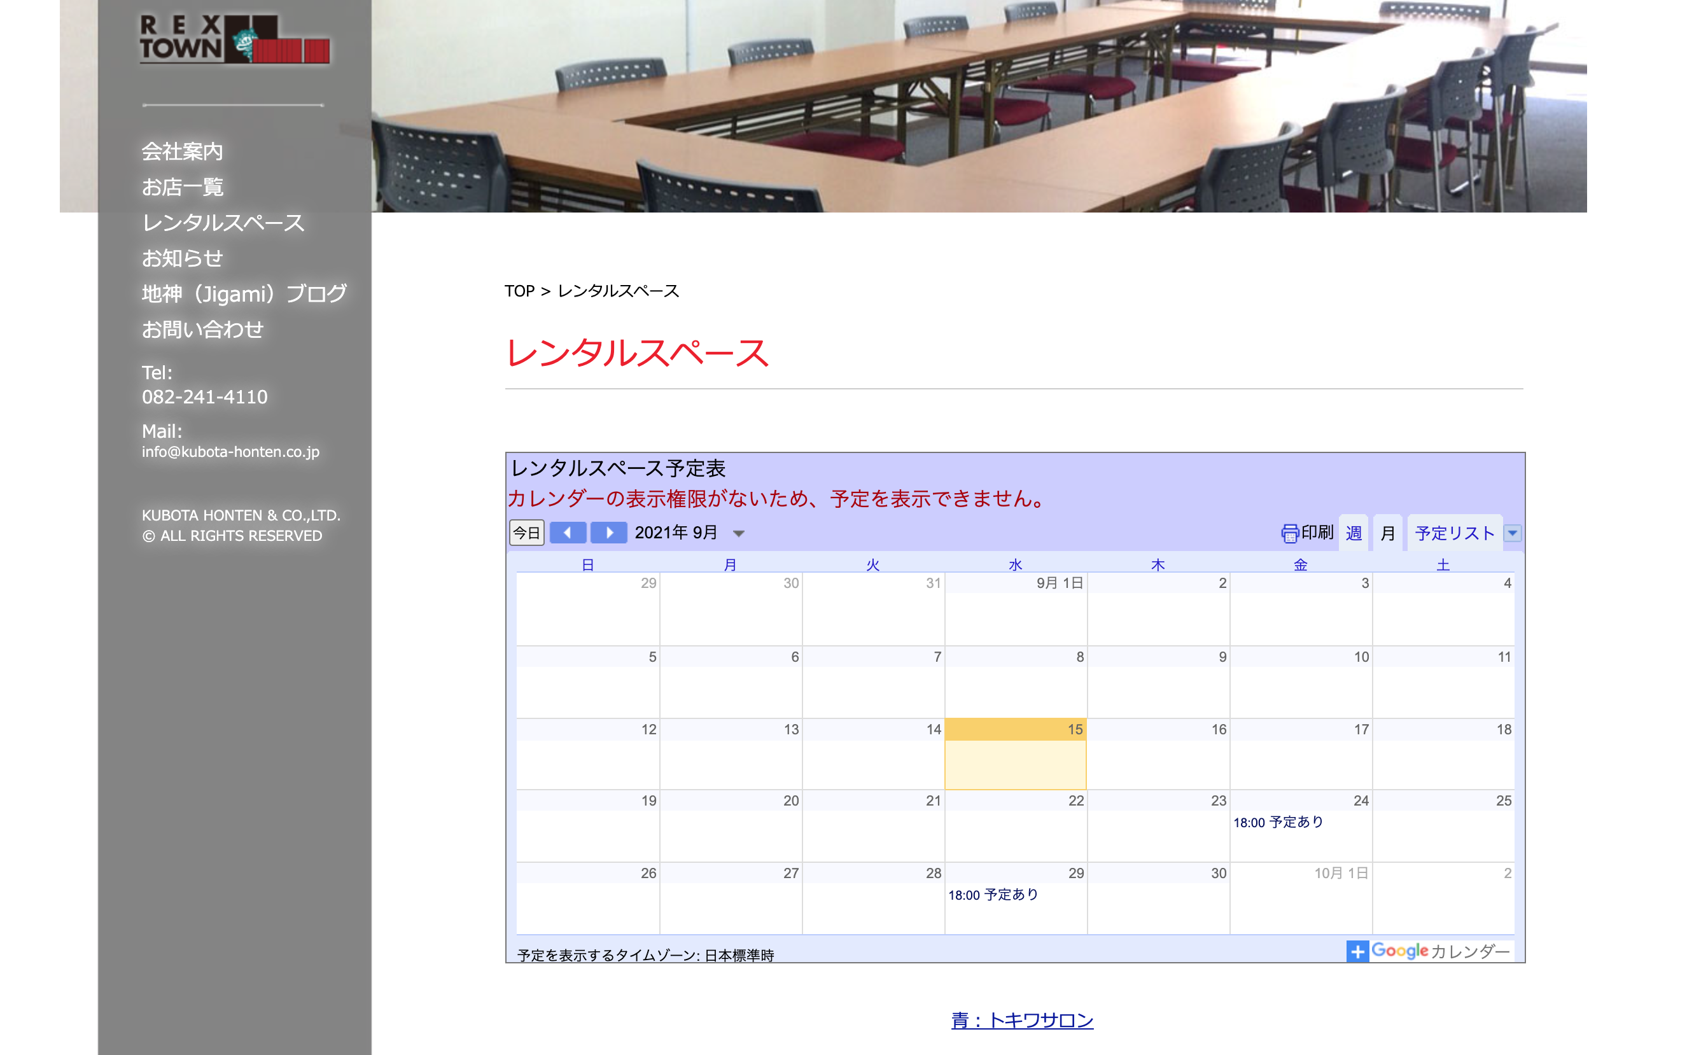Screen dimensions: 1694x1055
Task: Click the 2021年 9月 month label
Action: point(675,533)
